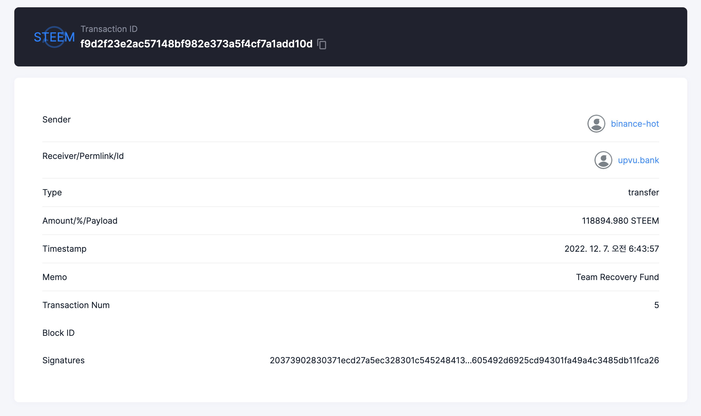Click the Memo row label

point(55,277)
